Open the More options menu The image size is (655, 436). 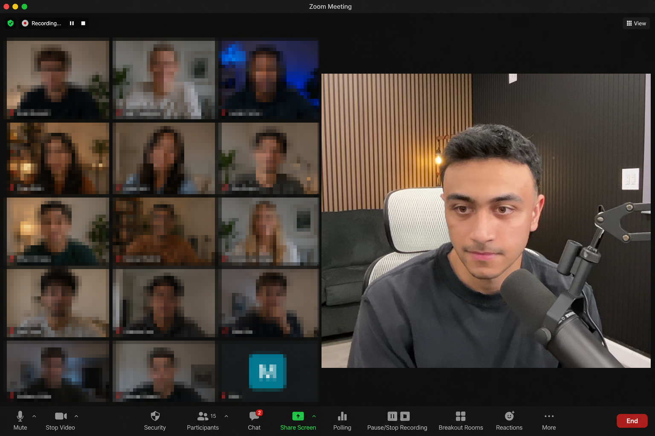tap(549, 420)
